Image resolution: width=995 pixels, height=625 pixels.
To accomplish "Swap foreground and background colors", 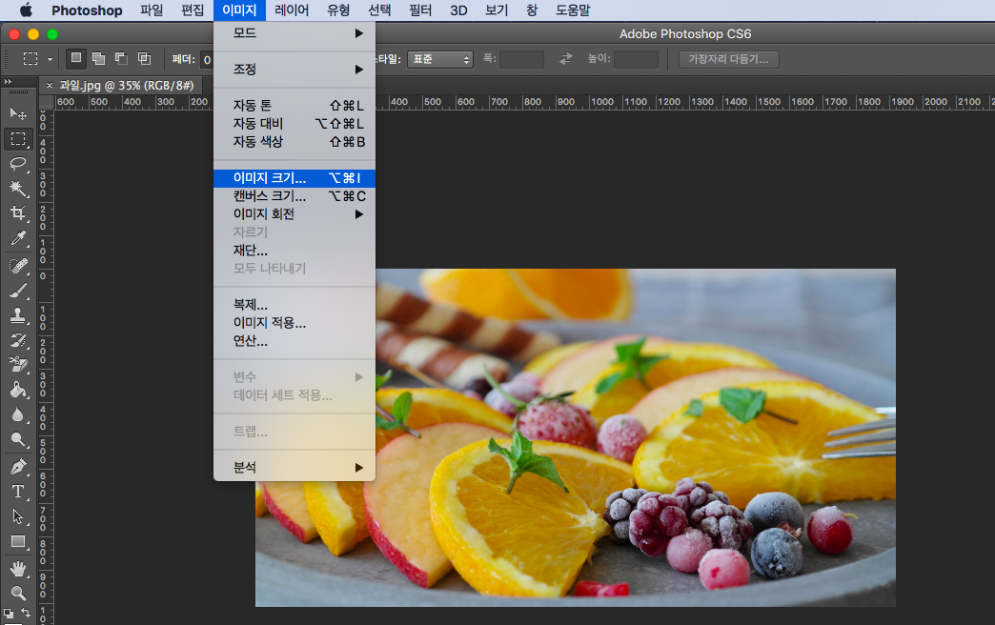I will [26, 613].
